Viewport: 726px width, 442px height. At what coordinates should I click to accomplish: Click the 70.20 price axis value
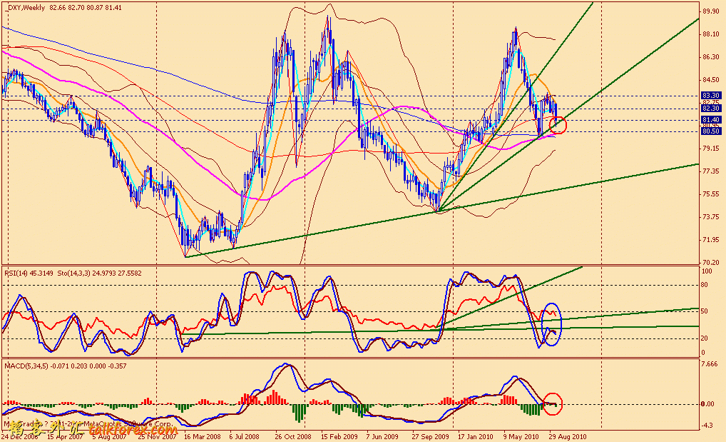[711, 262]
